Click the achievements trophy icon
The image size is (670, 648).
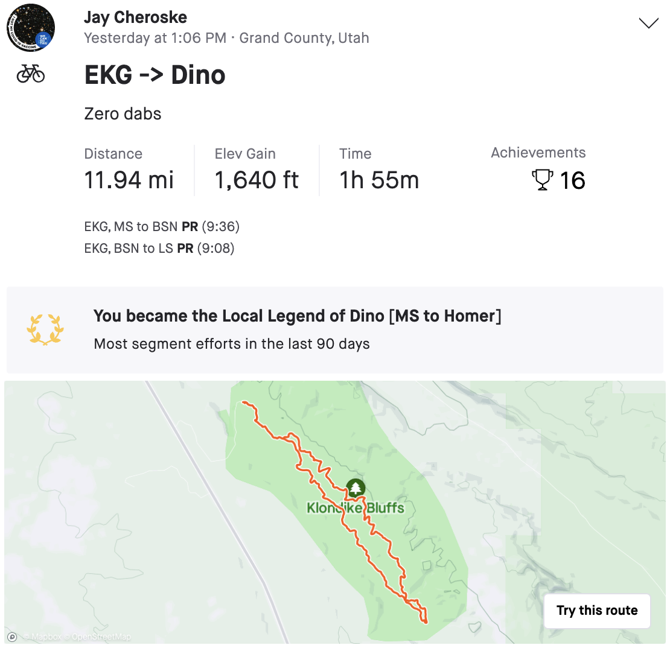pyautogui.click(x=543, y=180)
